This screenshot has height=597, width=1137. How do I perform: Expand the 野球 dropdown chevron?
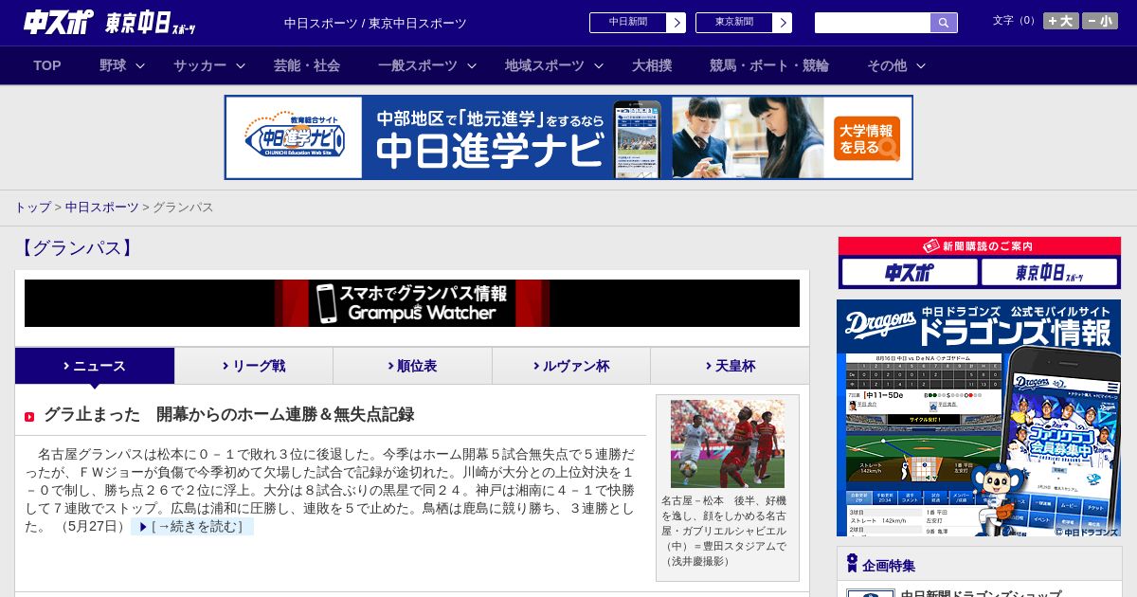click(140, 65)
